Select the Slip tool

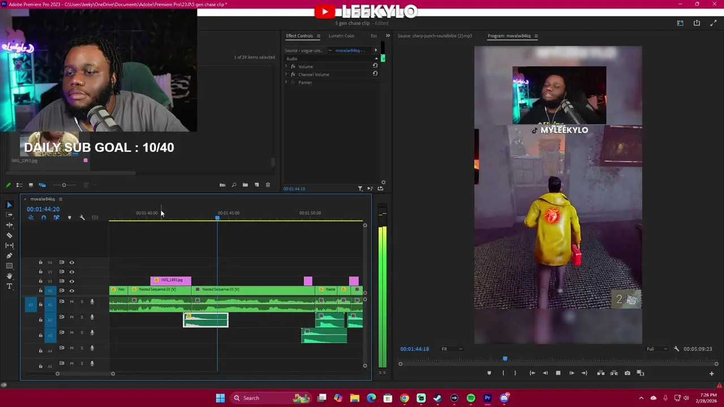coord(9,245)
